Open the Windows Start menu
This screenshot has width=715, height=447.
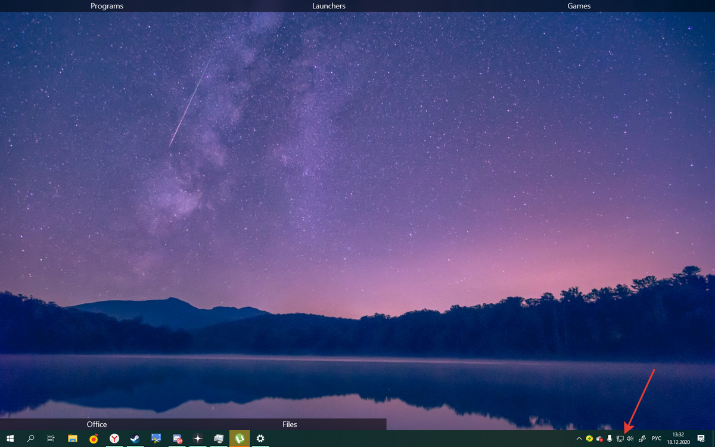coord(10,439)
